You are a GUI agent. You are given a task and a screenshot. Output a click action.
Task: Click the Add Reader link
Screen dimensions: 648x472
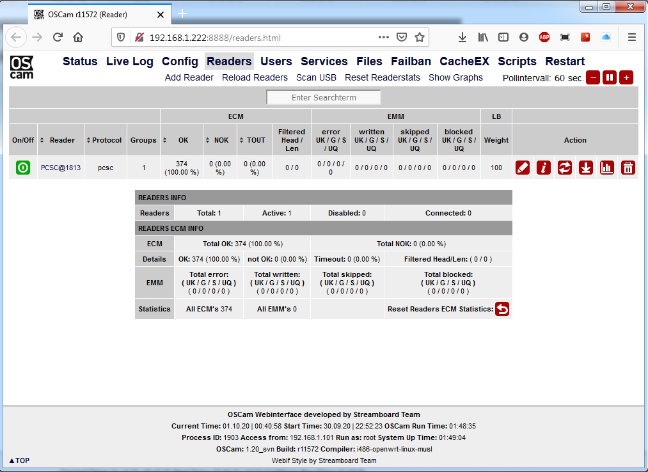tap(189, 77)
